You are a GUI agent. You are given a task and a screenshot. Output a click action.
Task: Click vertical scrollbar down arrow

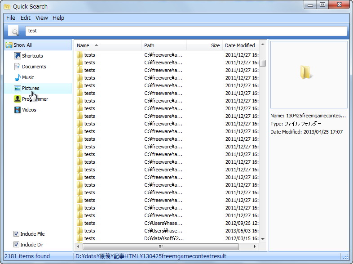click(x=263, y=239)
